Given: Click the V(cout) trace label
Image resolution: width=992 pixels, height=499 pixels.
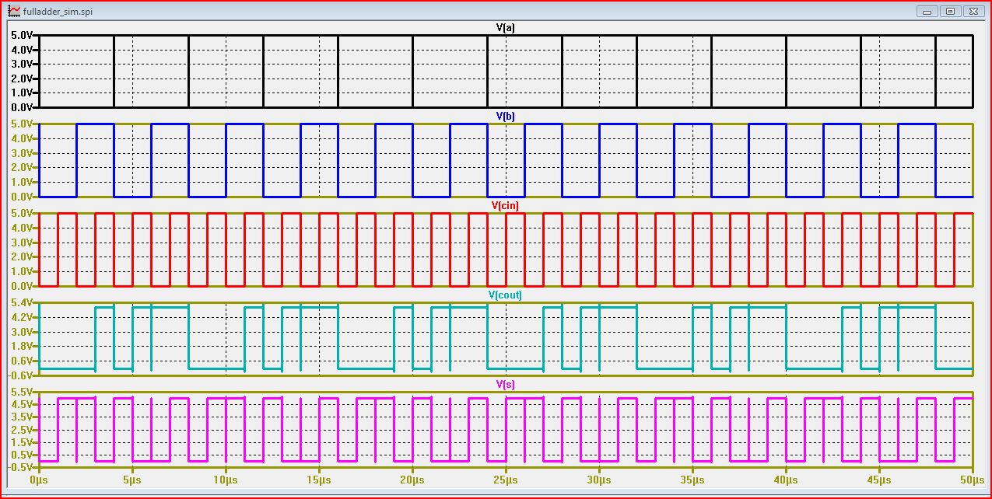Looking at the screenshot, I should click(x=506, y=295).
